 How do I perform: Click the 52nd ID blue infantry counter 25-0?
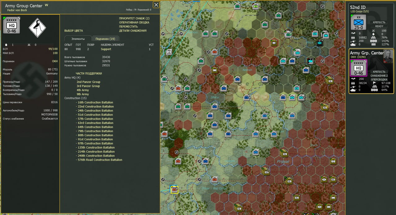pos(359,22)
